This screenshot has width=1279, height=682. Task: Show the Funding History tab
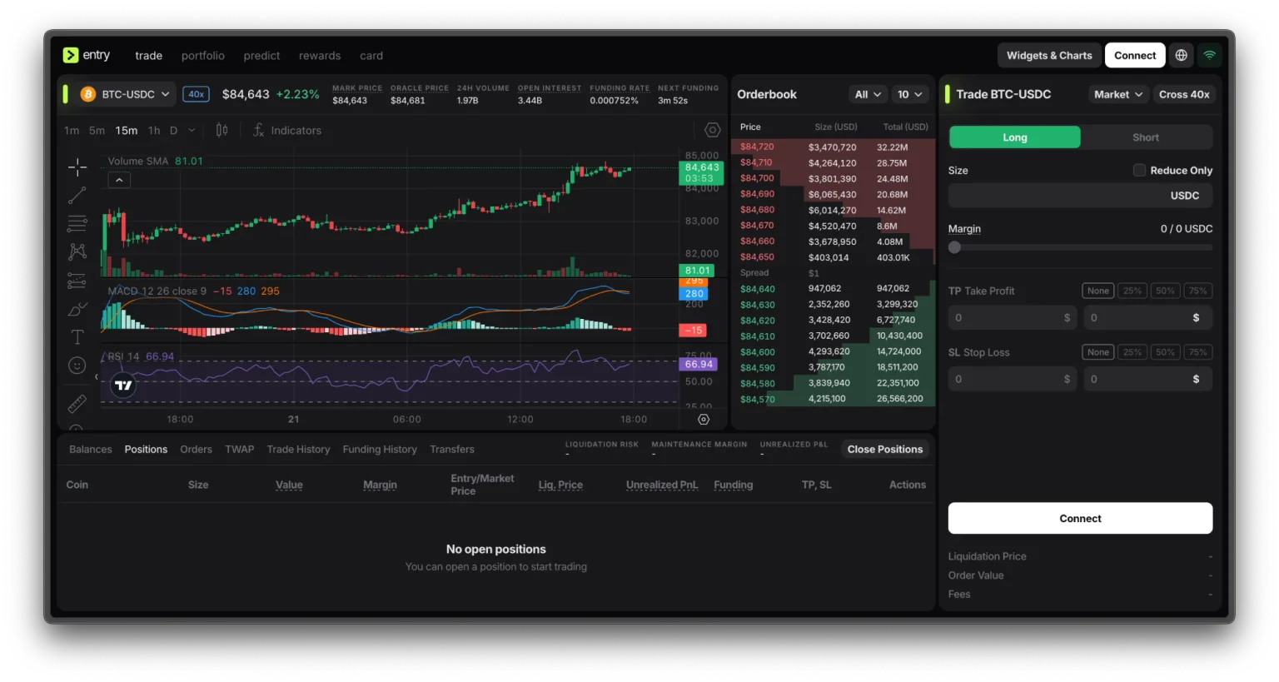pyautogui.click(x=380, y=449)
